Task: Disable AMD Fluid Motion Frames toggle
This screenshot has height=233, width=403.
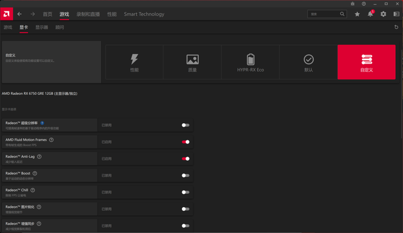Action: (x=185, y=142)
